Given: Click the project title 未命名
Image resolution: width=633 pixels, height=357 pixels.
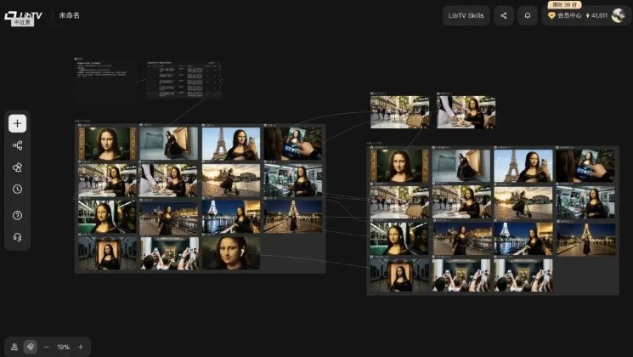Looking at the screenshot, I should 70,15.
